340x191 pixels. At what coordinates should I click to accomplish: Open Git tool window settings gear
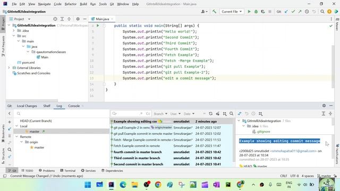point(324,106)
